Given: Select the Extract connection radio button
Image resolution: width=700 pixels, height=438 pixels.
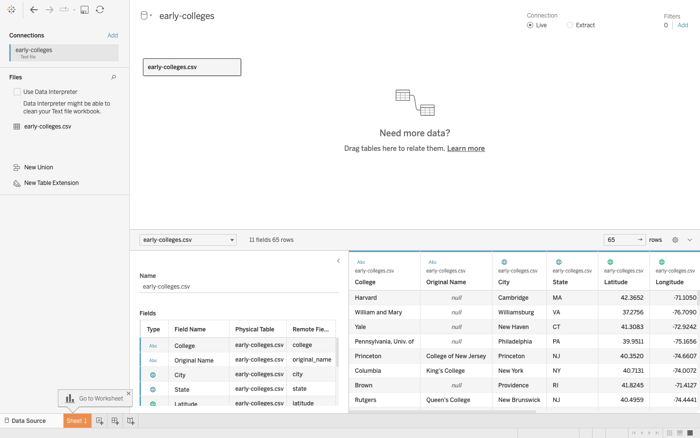Looking at the screenshot, I should pos(570,25).
